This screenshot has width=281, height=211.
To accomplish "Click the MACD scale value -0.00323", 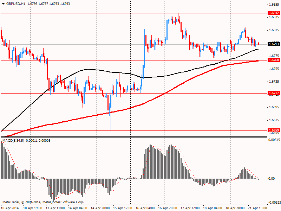I will coord(274,203).
